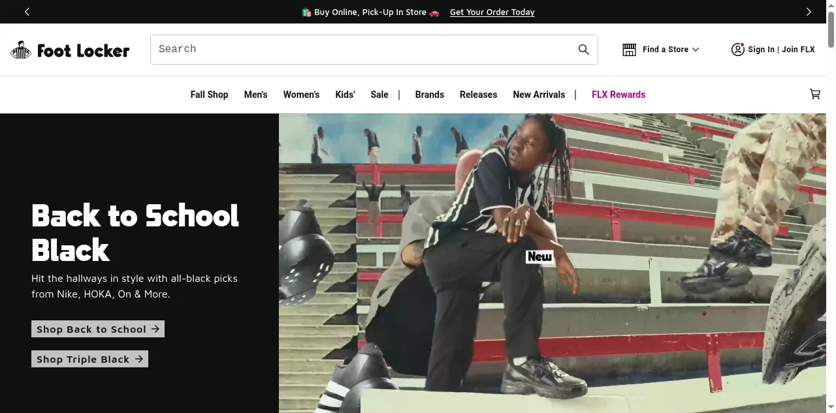Viewport: 836px width, 413px height.
Task: Follow the Get Your Order Today link
Action: [x=492, y=12]
